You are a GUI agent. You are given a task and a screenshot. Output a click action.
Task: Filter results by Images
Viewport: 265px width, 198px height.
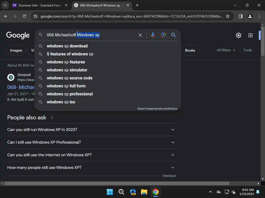pyautogui.click(x=16, y=50)
